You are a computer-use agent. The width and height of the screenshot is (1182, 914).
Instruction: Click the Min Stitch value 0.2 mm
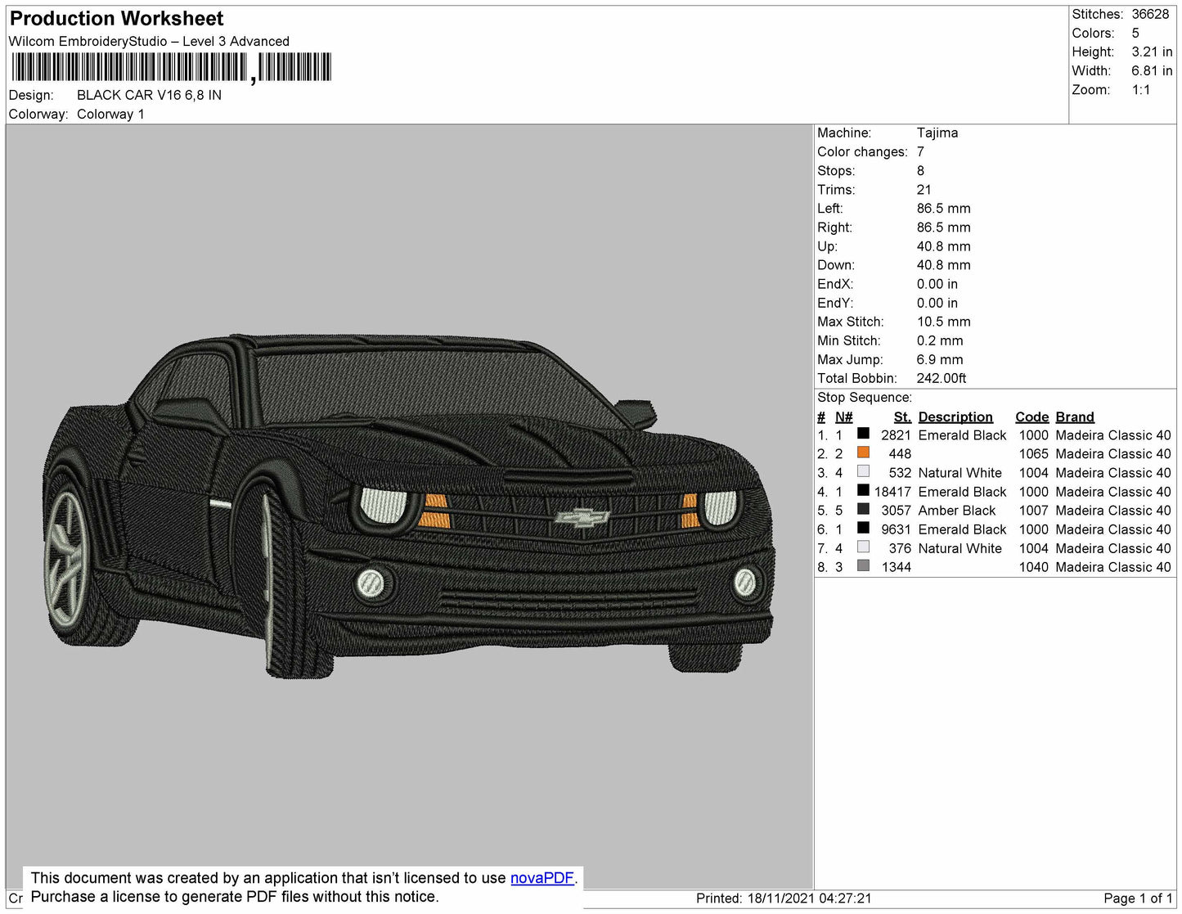940,340
